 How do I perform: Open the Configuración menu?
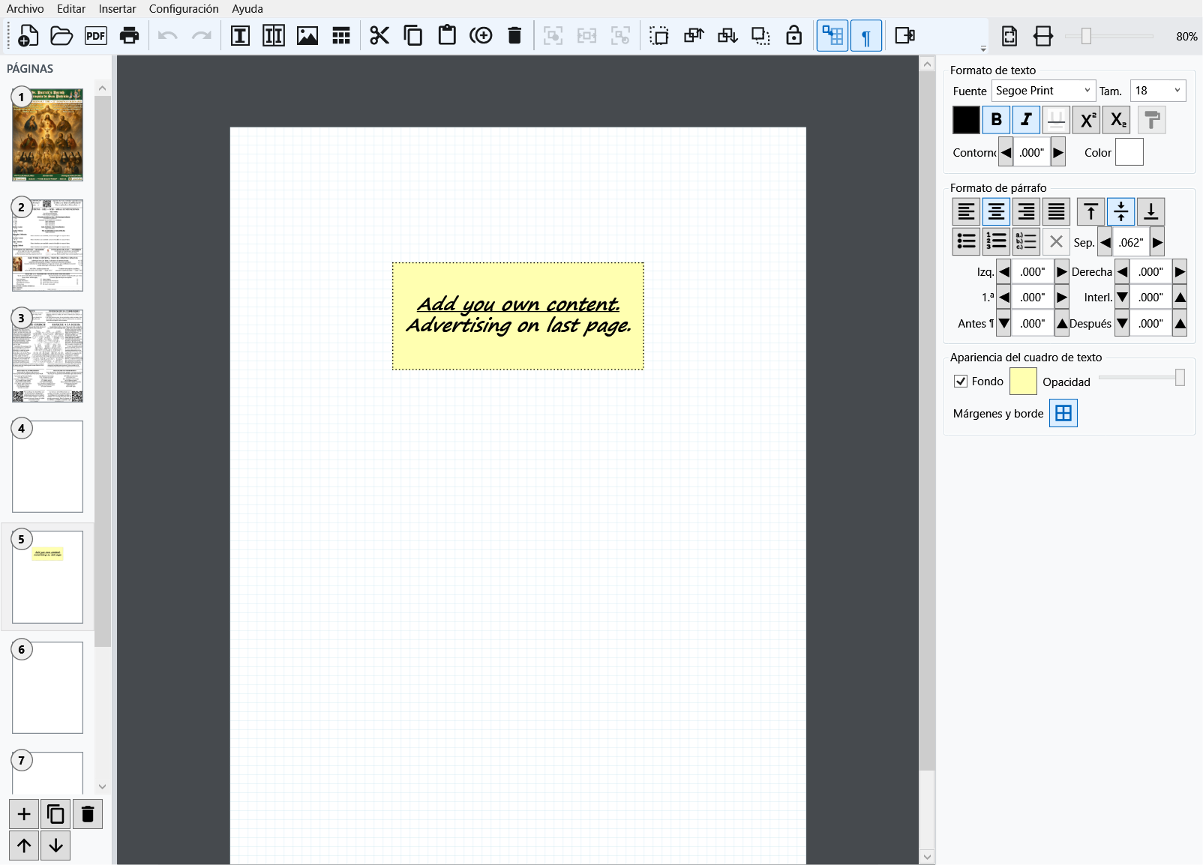[x=184, y=9]
